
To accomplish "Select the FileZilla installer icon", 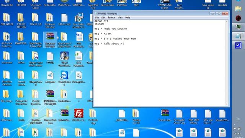I will (79, 115).
